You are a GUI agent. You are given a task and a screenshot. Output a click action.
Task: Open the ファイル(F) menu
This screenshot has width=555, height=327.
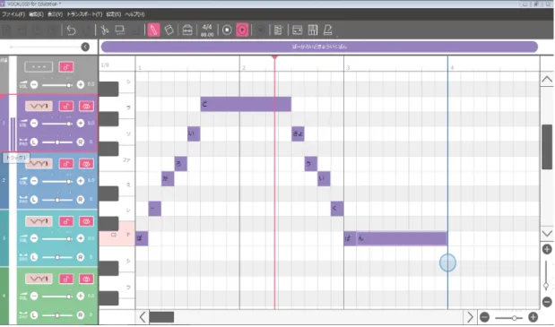click(13, 14)
